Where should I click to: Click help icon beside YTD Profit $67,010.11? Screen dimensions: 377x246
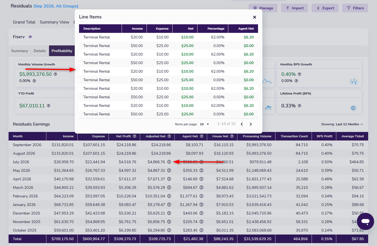(48, 106)
